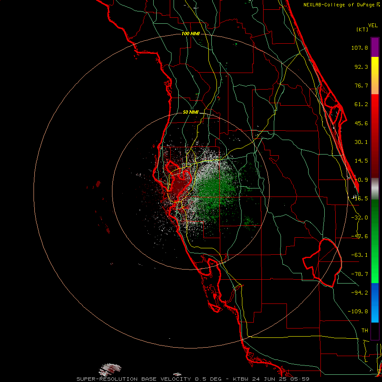Click the 30.1 velocity scale value

coord(361,142)
